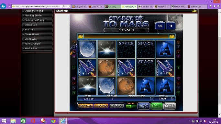Open favorites star icon in browser
The width and height of the screenshot is (221, 124).
tap(215, 6)
